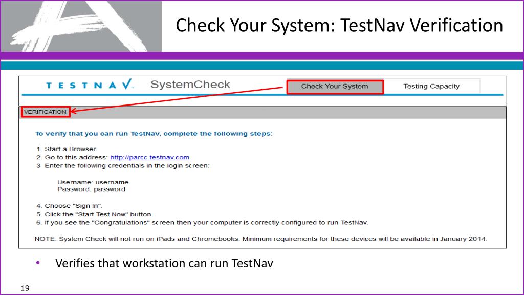Viewport: 524px width, 295px height.
Task: Click the TestNav logo
Action: tap(90, 85)
